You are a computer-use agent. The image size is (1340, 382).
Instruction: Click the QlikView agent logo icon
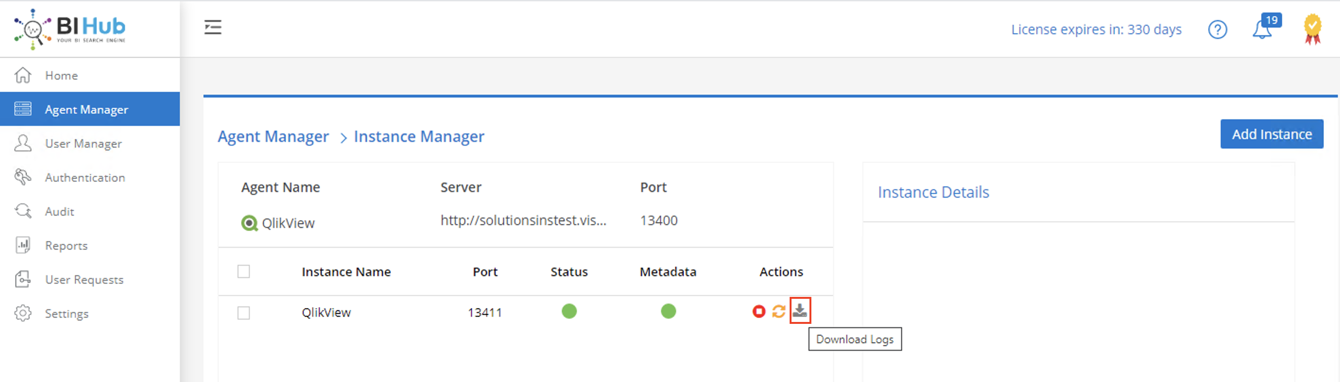(x=249, y=223)
